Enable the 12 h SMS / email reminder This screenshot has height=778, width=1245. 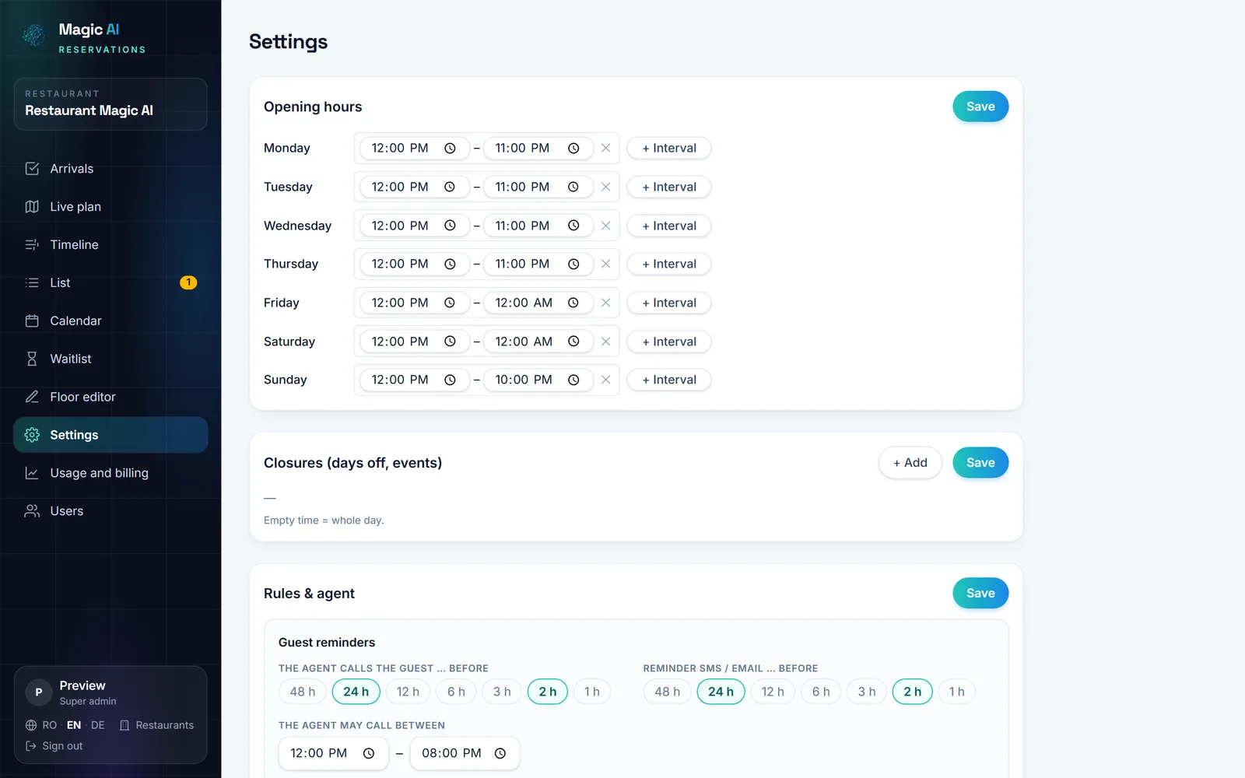[773, 692]
